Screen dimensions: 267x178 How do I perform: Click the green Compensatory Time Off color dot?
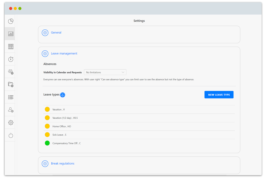pos(47,143)
